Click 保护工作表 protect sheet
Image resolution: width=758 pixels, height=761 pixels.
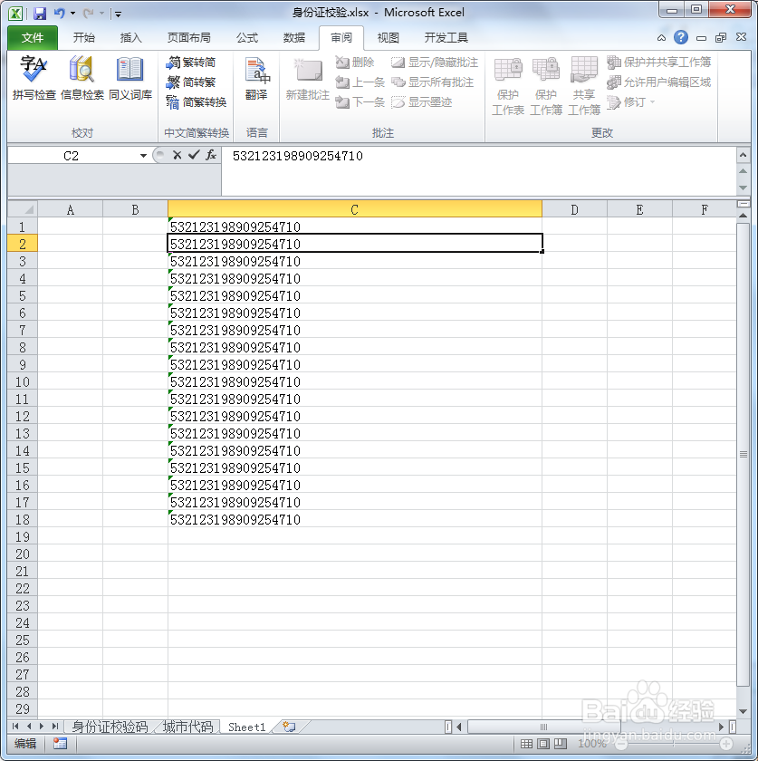[508, 85]
